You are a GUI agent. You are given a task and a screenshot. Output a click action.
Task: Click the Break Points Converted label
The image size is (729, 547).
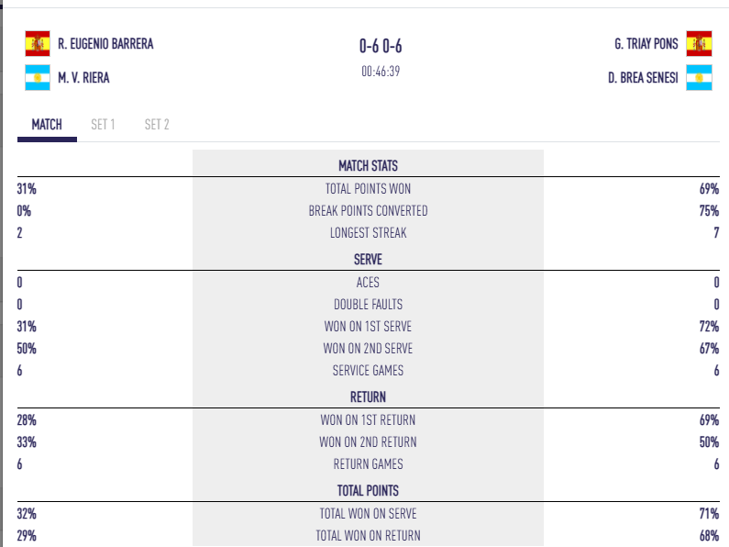368,210
